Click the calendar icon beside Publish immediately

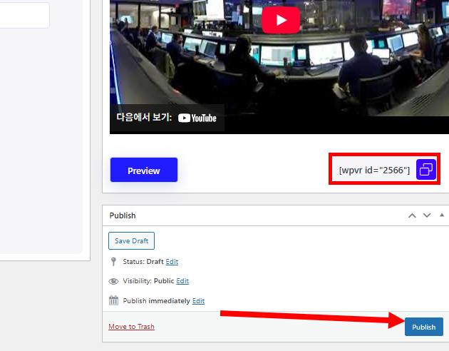(113, 300)
